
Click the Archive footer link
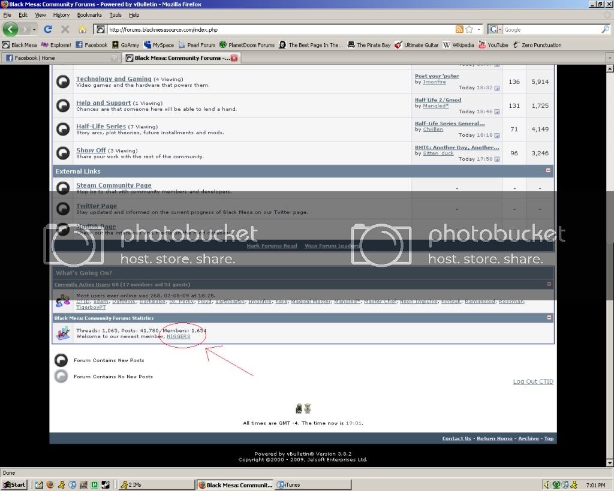click(x=528, y=438)
